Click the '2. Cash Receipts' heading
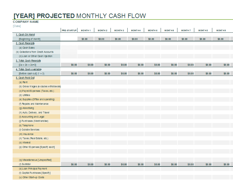Screen dimensions: 233x180 [25, 43]
